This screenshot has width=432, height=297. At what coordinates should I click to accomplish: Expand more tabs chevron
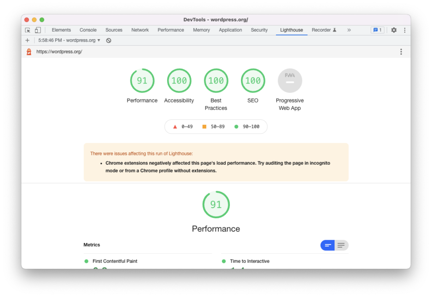pyautogui.click(x=349, y=30)
